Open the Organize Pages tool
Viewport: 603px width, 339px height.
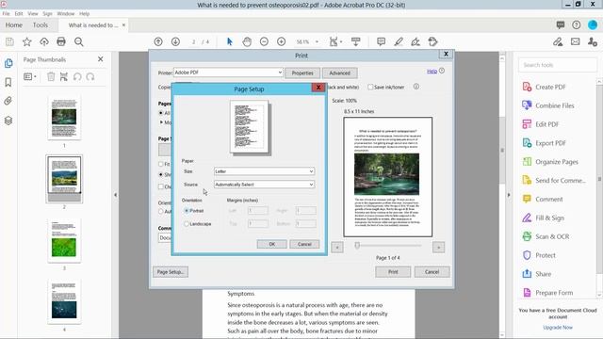[x=550, y=162]
